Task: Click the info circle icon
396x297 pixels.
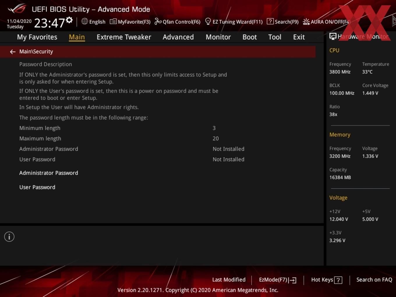Action: point(9,237)
